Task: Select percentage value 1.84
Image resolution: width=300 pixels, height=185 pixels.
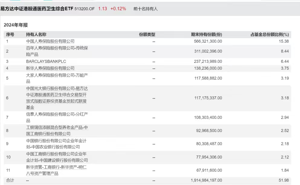Action: pyautogui.click(x=285, y=170)
